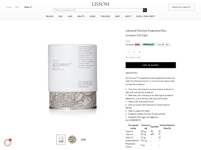Select the BOOK A TREATMENT menu item
The width and height of the screenshot is (201, 150).
146,16
